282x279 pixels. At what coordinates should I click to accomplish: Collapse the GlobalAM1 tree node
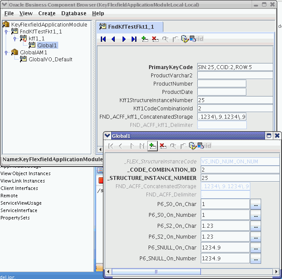pos(6,53)
